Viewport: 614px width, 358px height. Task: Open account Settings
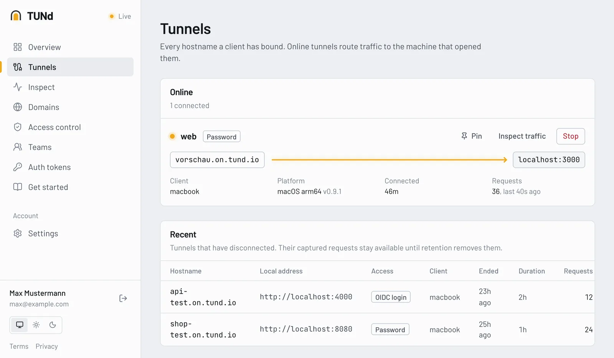click(70, 233)
